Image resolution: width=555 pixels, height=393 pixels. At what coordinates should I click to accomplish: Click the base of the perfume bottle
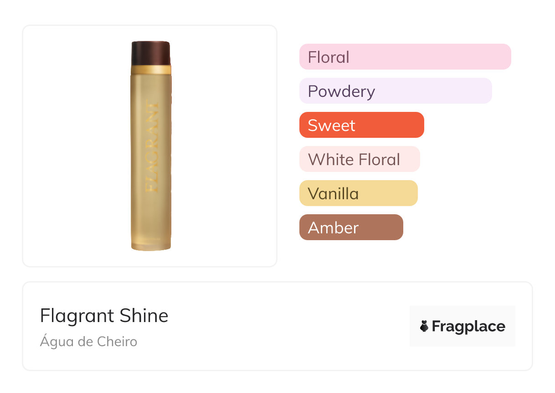click(x=151, y=245)
